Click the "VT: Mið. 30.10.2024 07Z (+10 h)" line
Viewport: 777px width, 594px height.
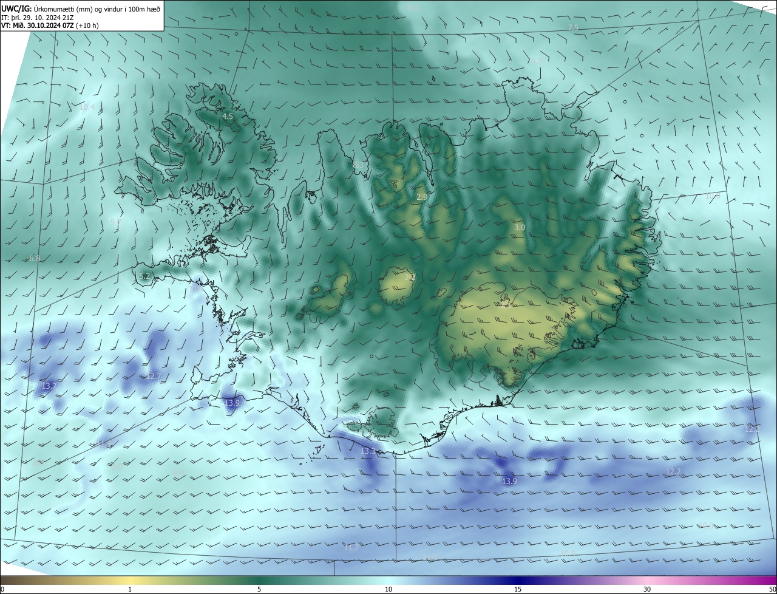point(50,26)
